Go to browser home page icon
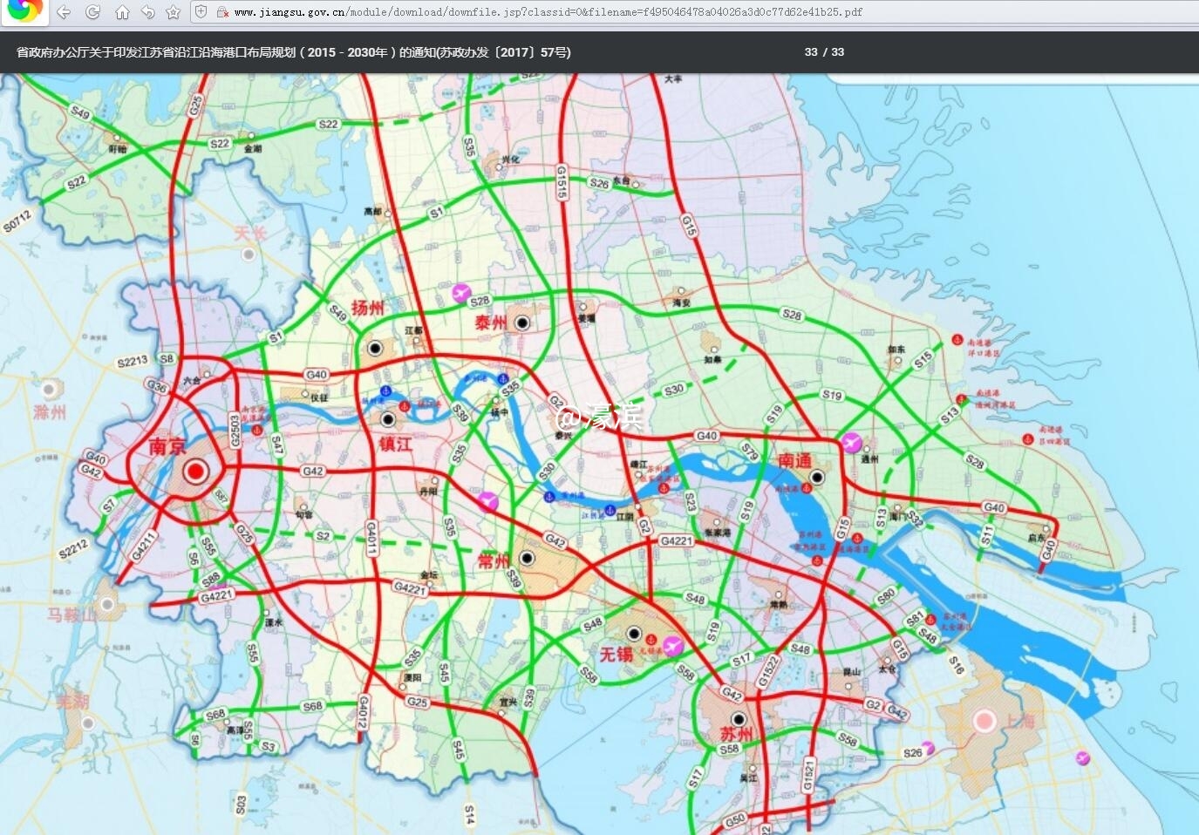This screenshot has height=835, width=1199. tap(122, 12)
